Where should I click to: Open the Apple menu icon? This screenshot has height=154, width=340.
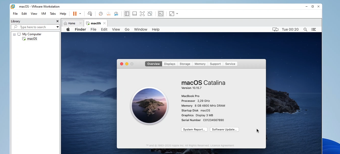68,29
